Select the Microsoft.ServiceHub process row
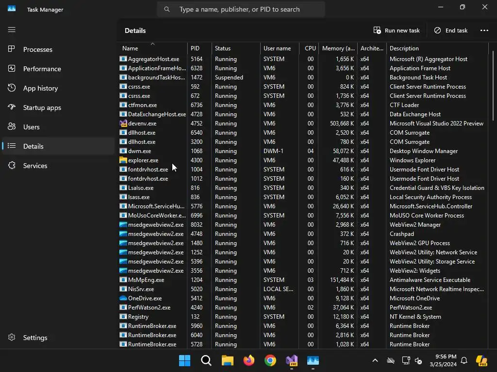This screenshot has height=372, width=497. pyautogui.click(x=303, y=206)
